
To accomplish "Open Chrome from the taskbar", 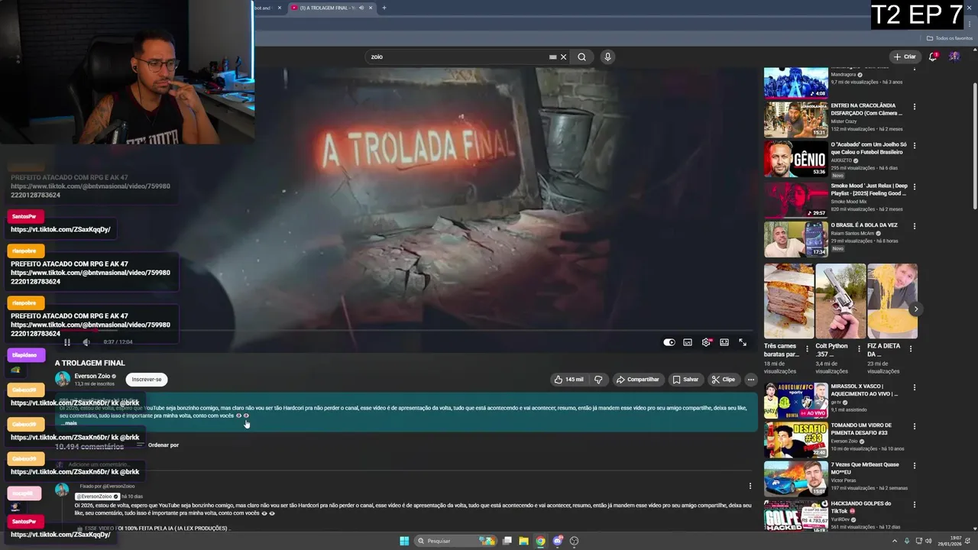I will (x=540, y=541).
